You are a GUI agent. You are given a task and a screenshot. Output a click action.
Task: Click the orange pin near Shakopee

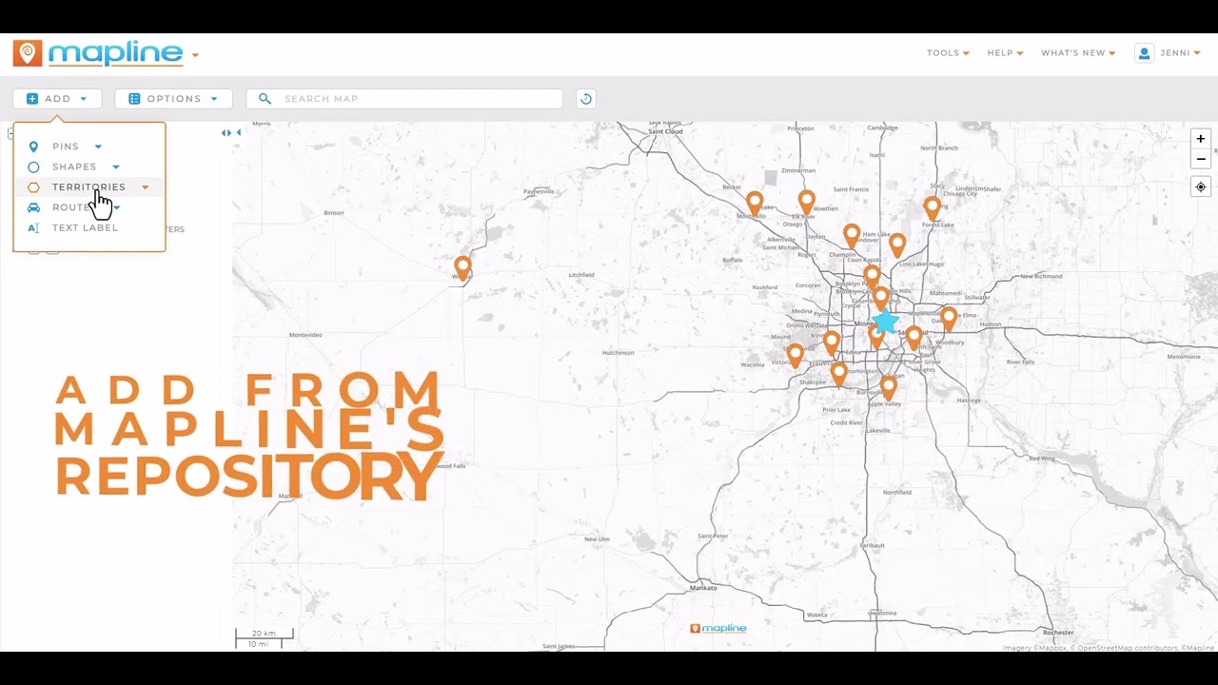(x=838, y=374)
